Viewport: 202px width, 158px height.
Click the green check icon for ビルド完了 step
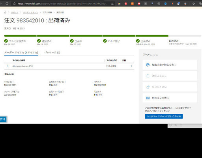tap(105, 41)
